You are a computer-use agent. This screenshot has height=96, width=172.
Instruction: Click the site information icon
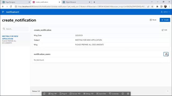[16, 6]
